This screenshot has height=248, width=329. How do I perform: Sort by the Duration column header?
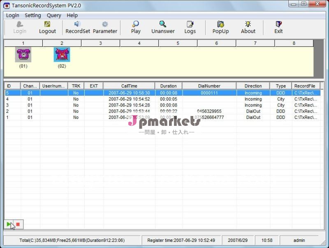169,86
